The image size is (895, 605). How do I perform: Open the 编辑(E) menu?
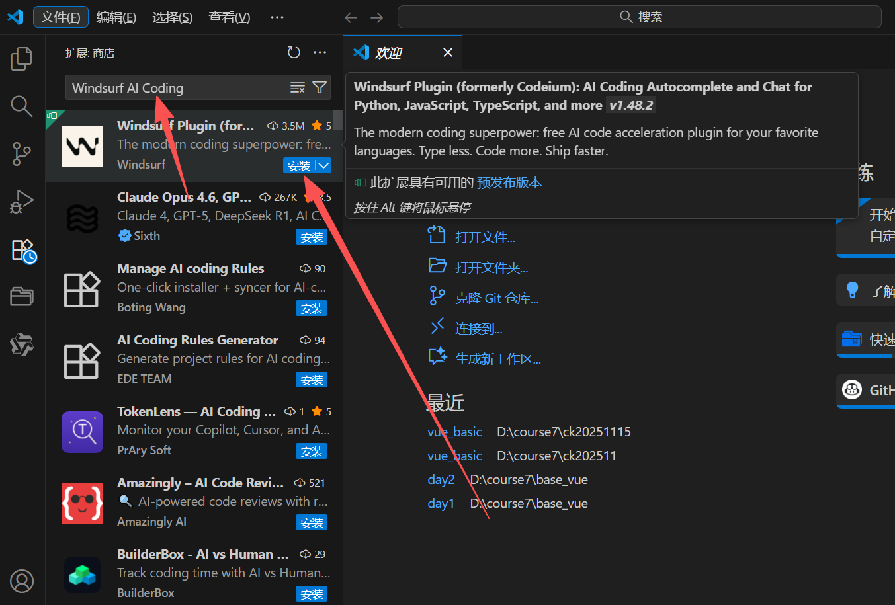116,17
